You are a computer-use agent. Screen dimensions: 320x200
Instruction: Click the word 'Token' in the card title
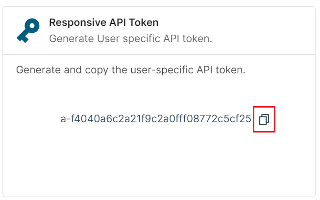[x=144, y=22]
